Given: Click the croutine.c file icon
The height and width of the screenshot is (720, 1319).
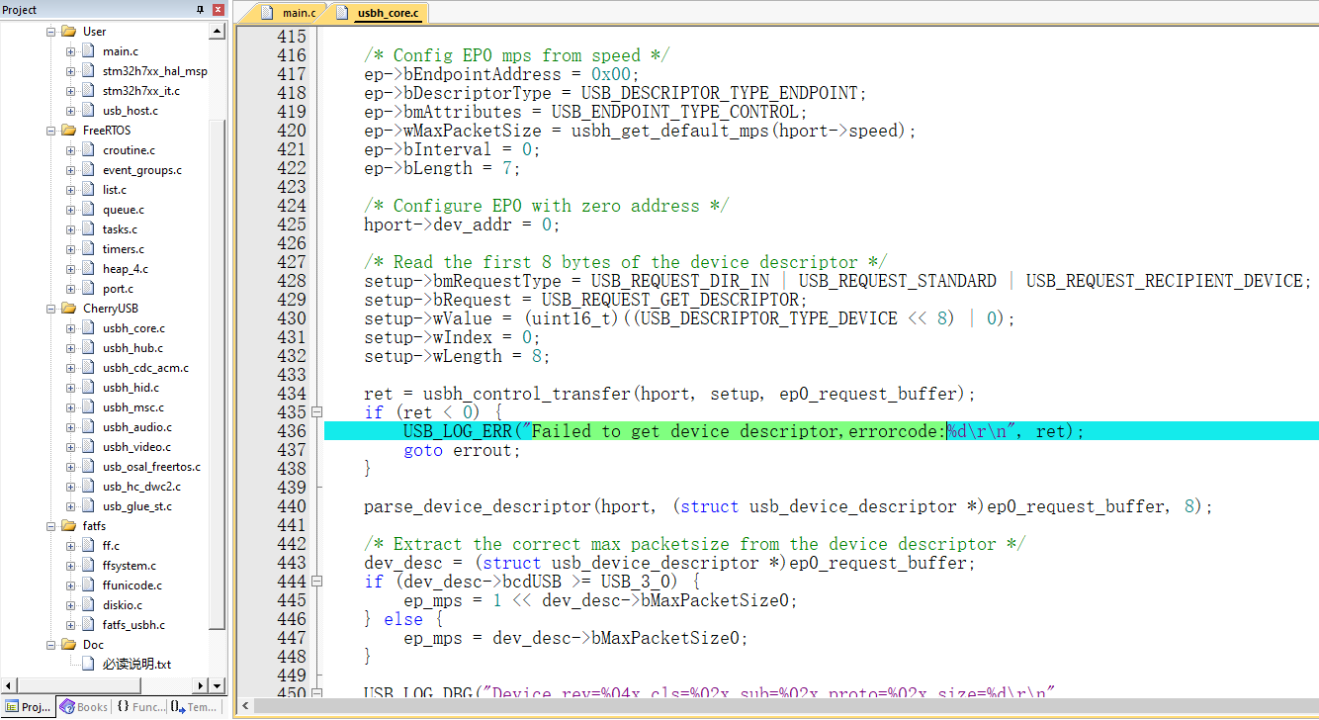Looking at the screenshot, I should 89,150.
